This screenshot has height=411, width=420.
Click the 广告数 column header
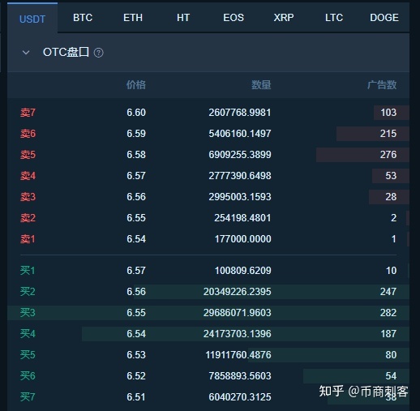point(382,85)
